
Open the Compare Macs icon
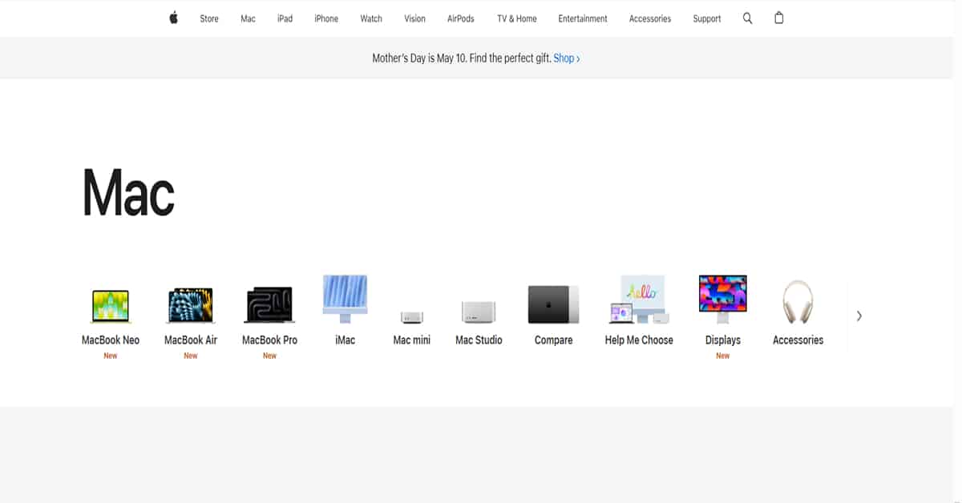coord(553,304)
